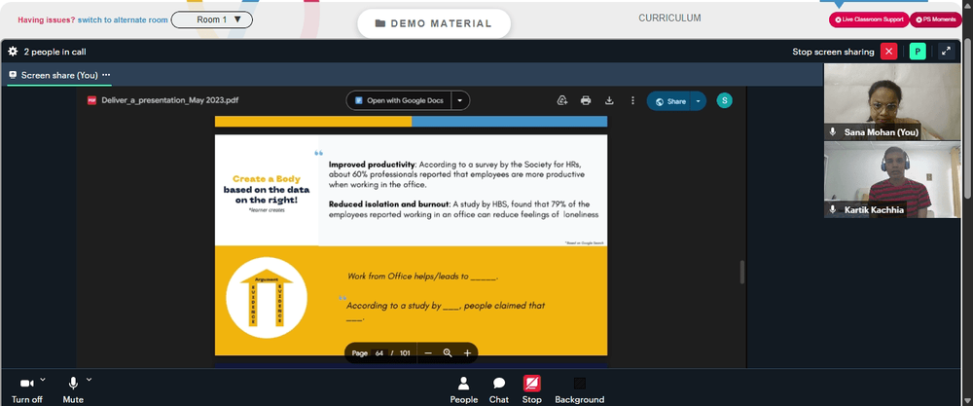
Task: Click Sana Mohan's microphone status icon
Action: (x=833, y=132)
